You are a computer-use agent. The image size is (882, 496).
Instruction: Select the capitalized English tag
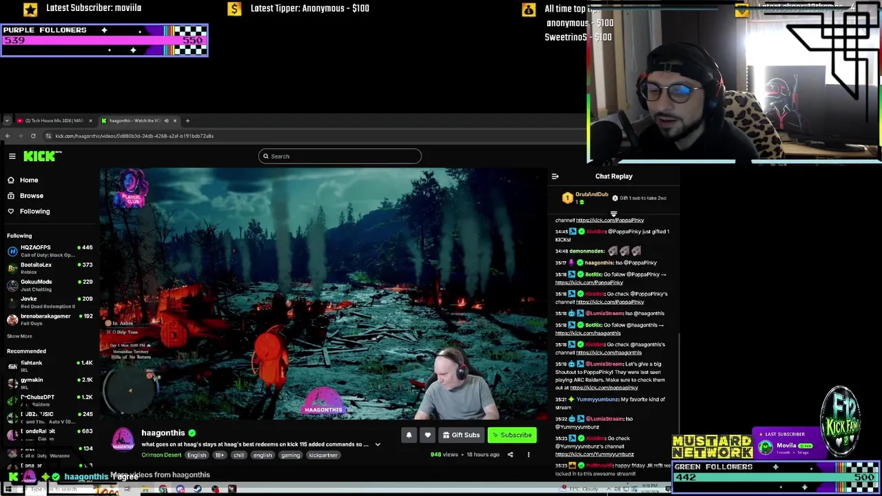(x=196, y=455)
